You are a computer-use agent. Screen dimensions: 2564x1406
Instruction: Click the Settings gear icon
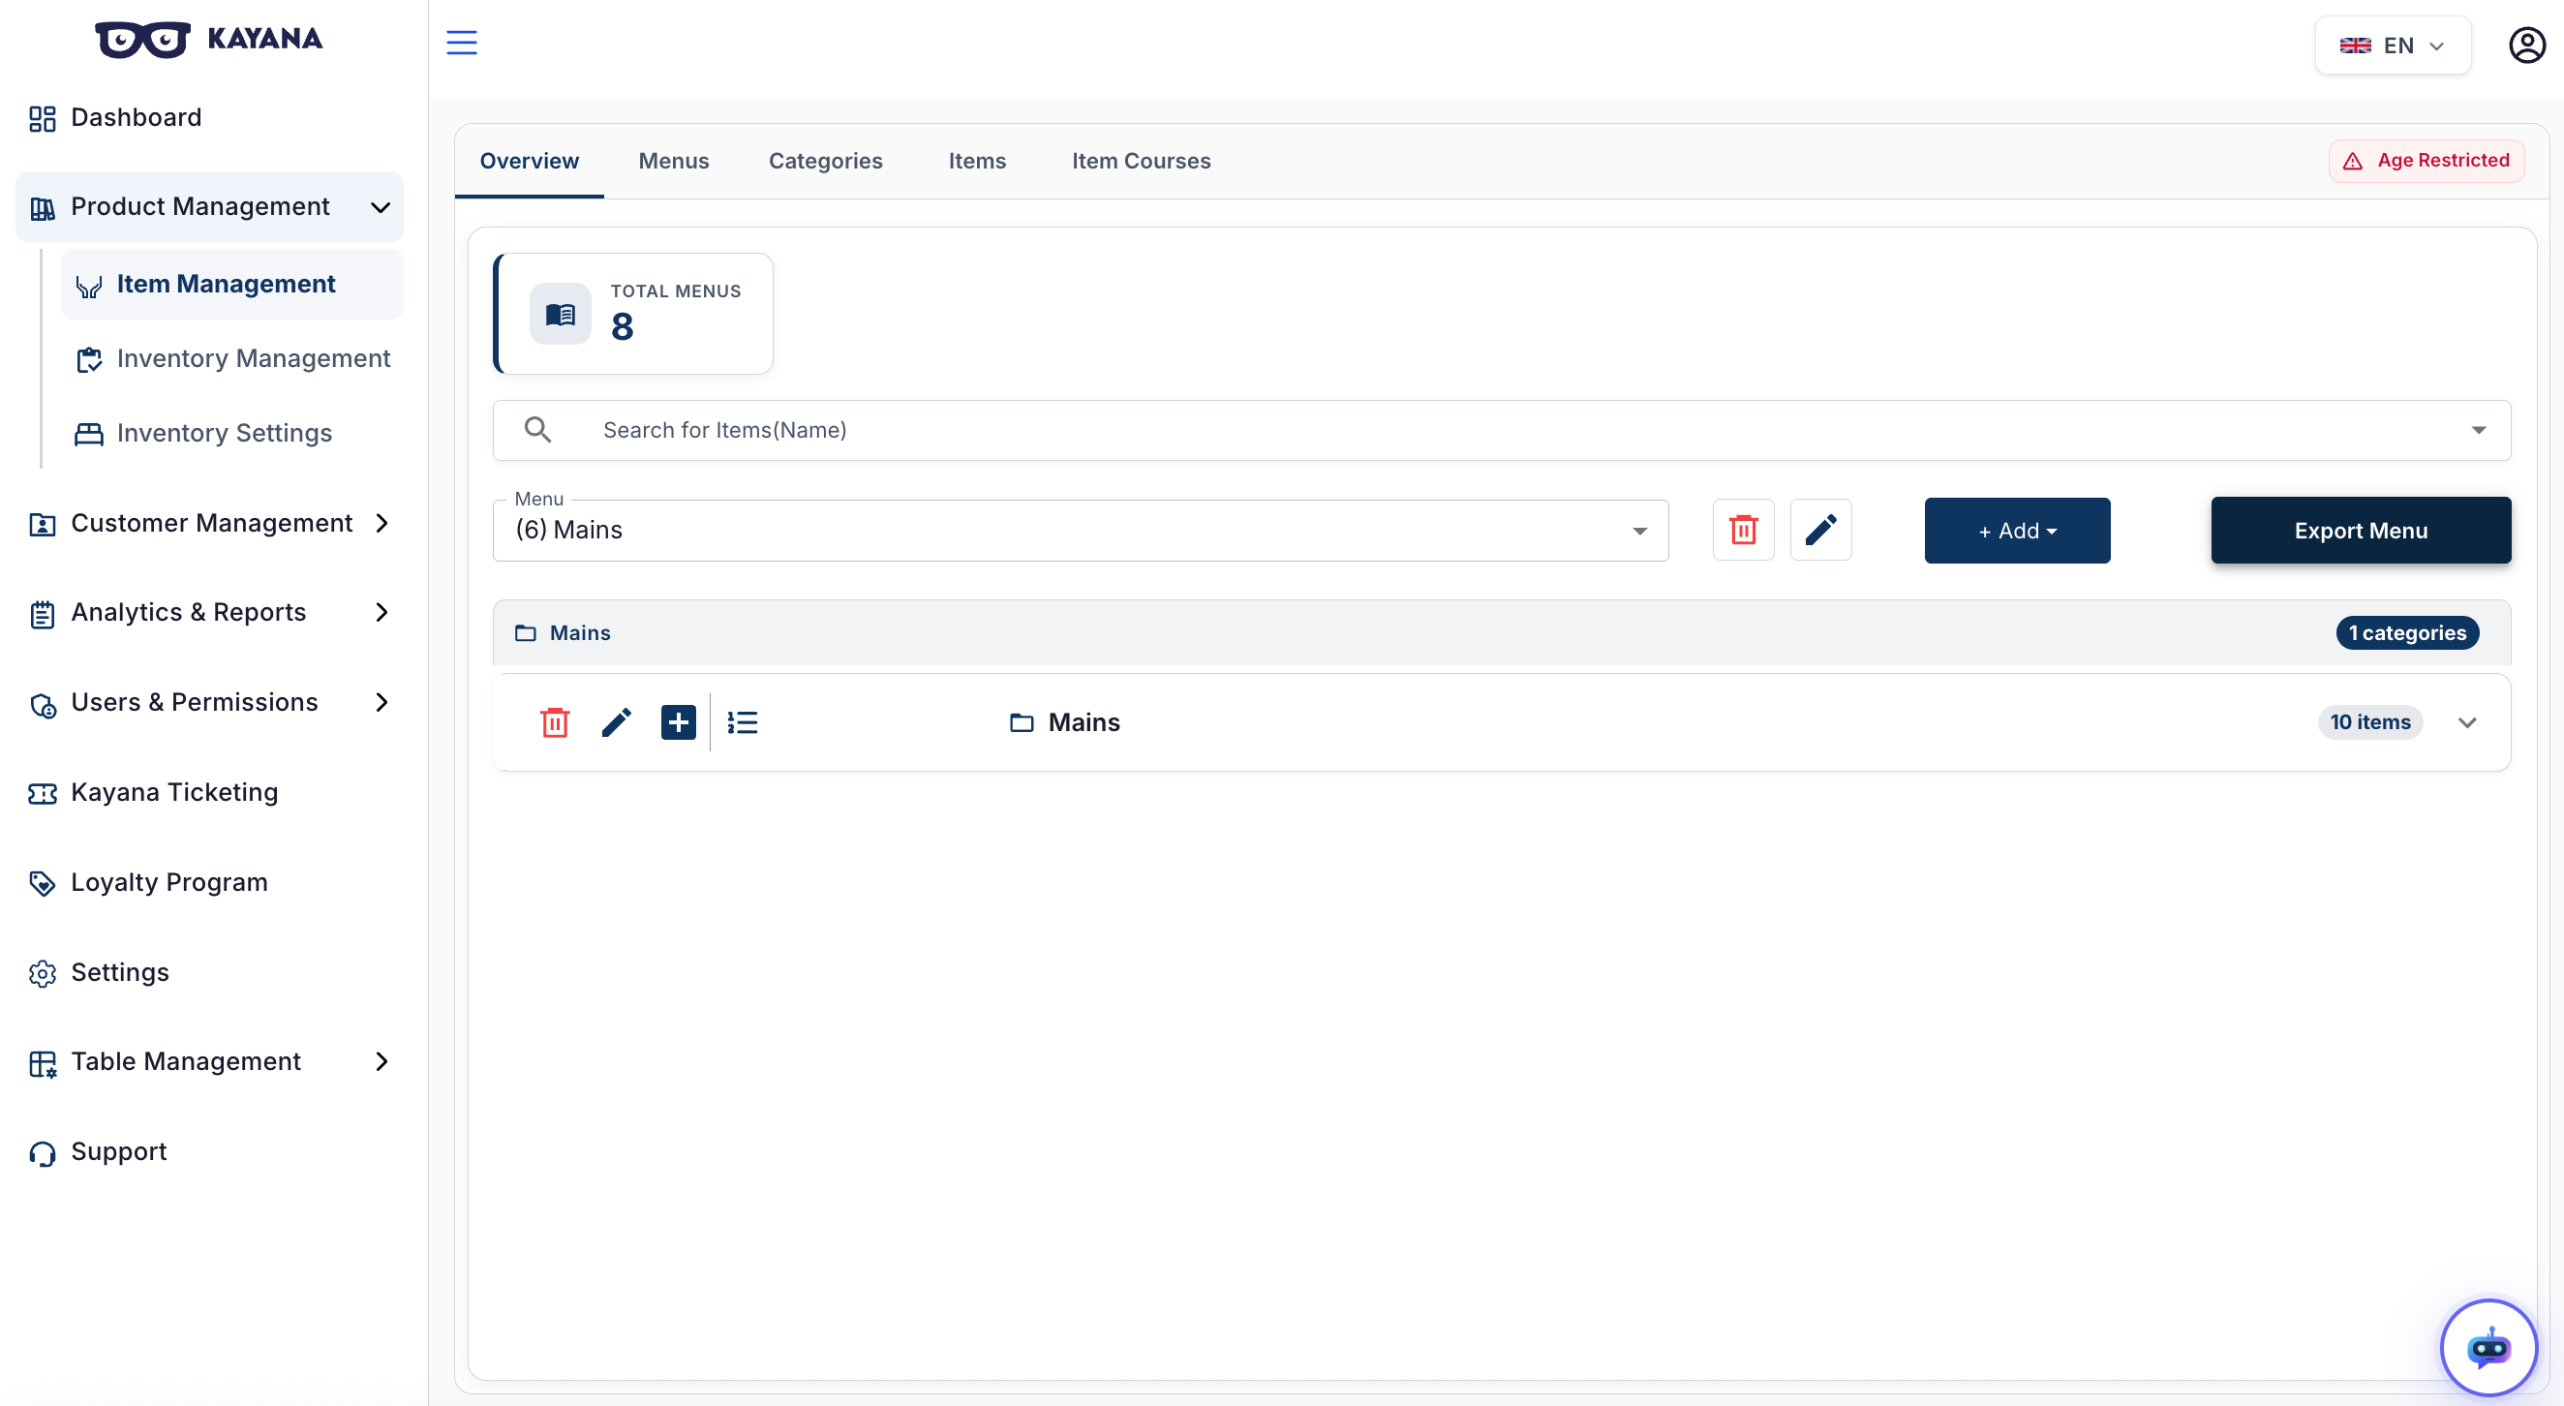tap(42, 973)
